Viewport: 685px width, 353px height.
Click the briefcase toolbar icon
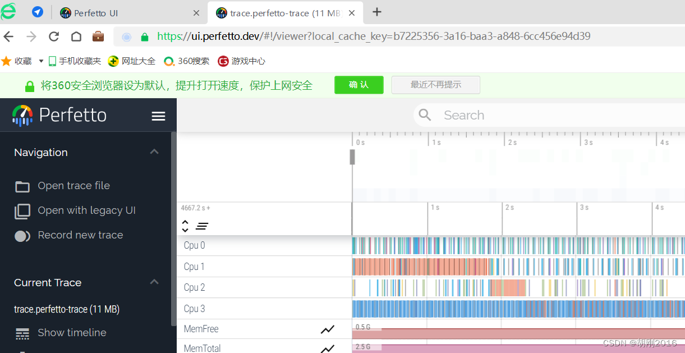[98, 36]
